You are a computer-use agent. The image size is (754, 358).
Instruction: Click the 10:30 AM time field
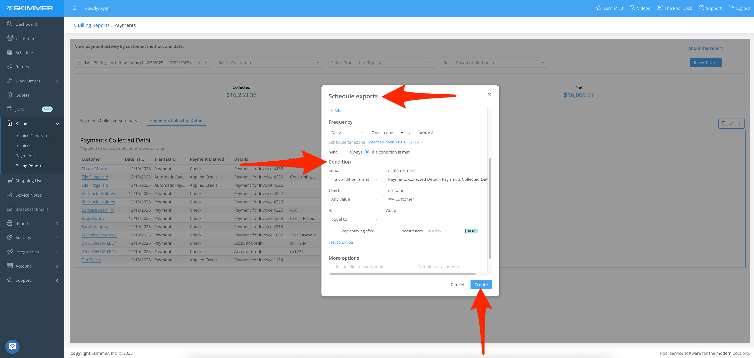pos(425,133)
